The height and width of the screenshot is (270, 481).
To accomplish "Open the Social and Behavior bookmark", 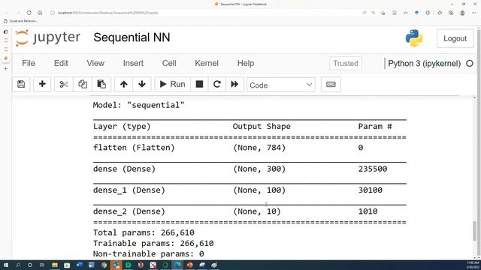I will tap(20, 21).
